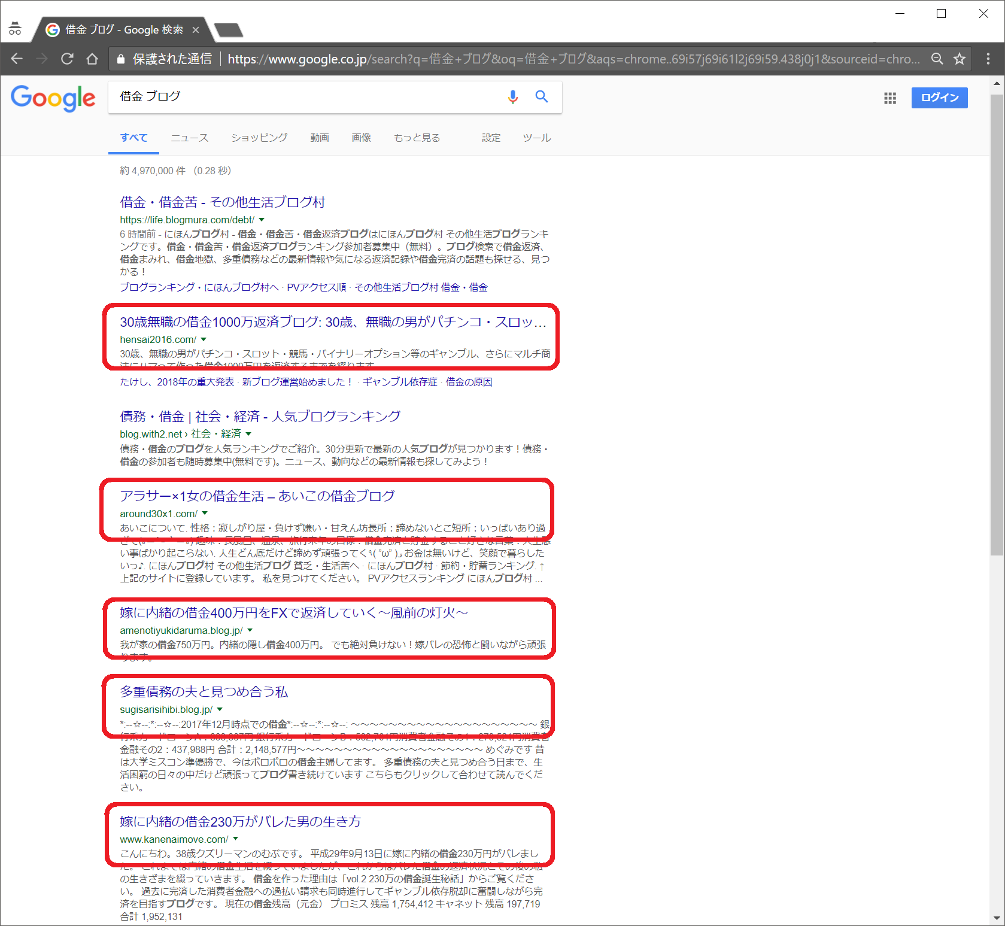Open dropdown arrow next to around30x1.com
1005x926 pixels.
[205, 514]
